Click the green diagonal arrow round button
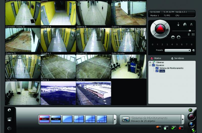202x133 pixels. tap(193, 130)
